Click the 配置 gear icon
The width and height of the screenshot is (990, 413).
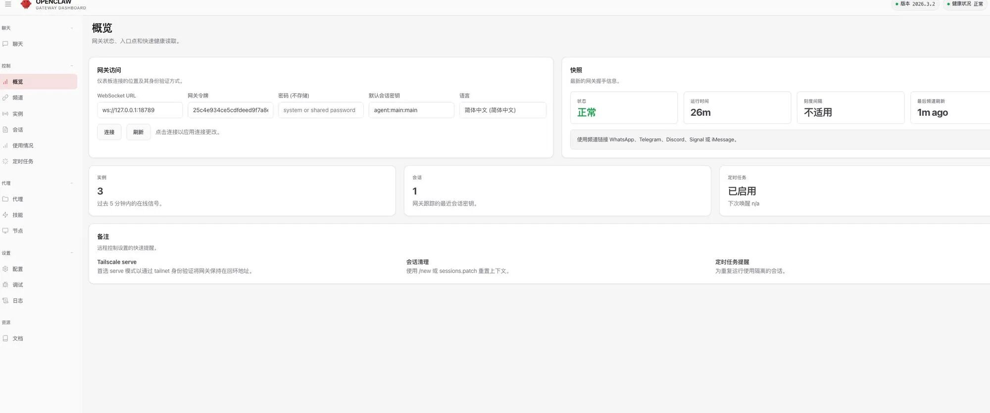[5, 269]
